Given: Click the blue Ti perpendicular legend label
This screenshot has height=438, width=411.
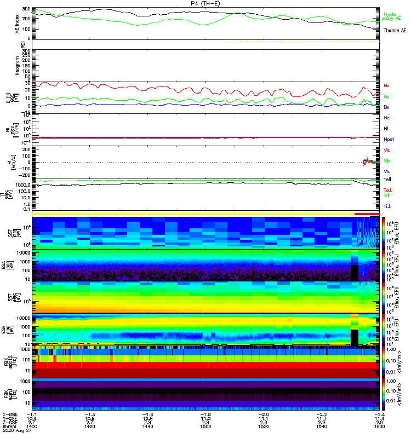Looking at the screenshot, I should (387, 206).
